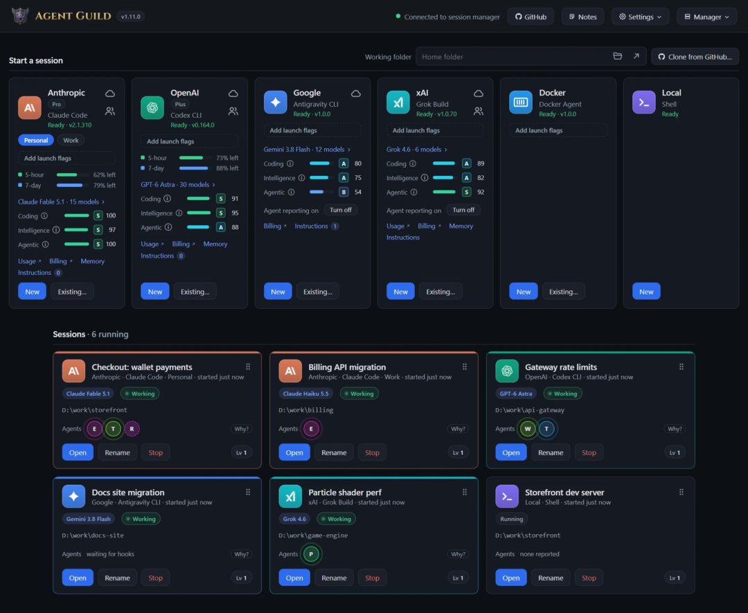748x613 pixels.
Task: Click the cloud icon on the OpenAI card
Action: pyautogui.click(x=233, y=94)
